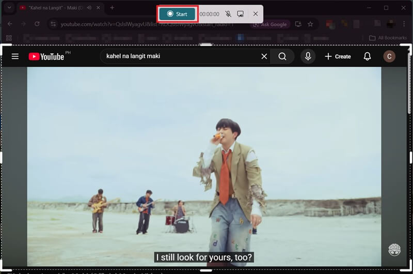Bookmark this page with star icon
The height and width of the screenshot is (274, 413).
(311, 24)
